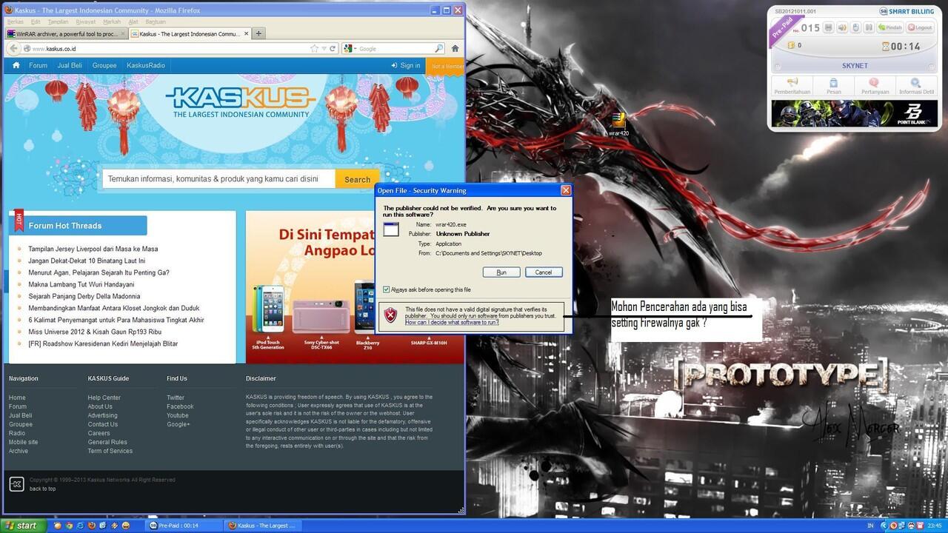Click 'back to top' in the Kaskus footer

(42, 489)
